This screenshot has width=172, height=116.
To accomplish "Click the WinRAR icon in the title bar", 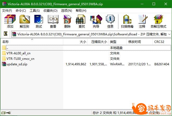I will pos(4,4).
